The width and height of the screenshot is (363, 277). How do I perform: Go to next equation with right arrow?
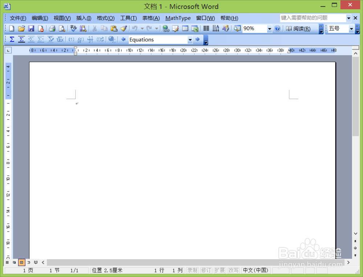click(x=197, y=39)
